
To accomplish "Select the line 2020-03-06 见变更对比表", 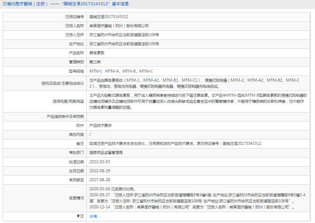I will [113, 189].
